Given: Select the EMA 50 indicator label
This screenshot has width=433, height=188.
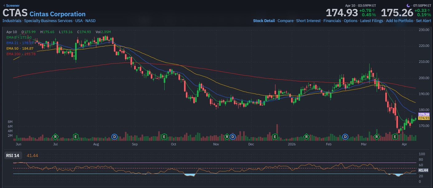Looking at the screenshot, I should pyautogui.click(x=20, y=48).
